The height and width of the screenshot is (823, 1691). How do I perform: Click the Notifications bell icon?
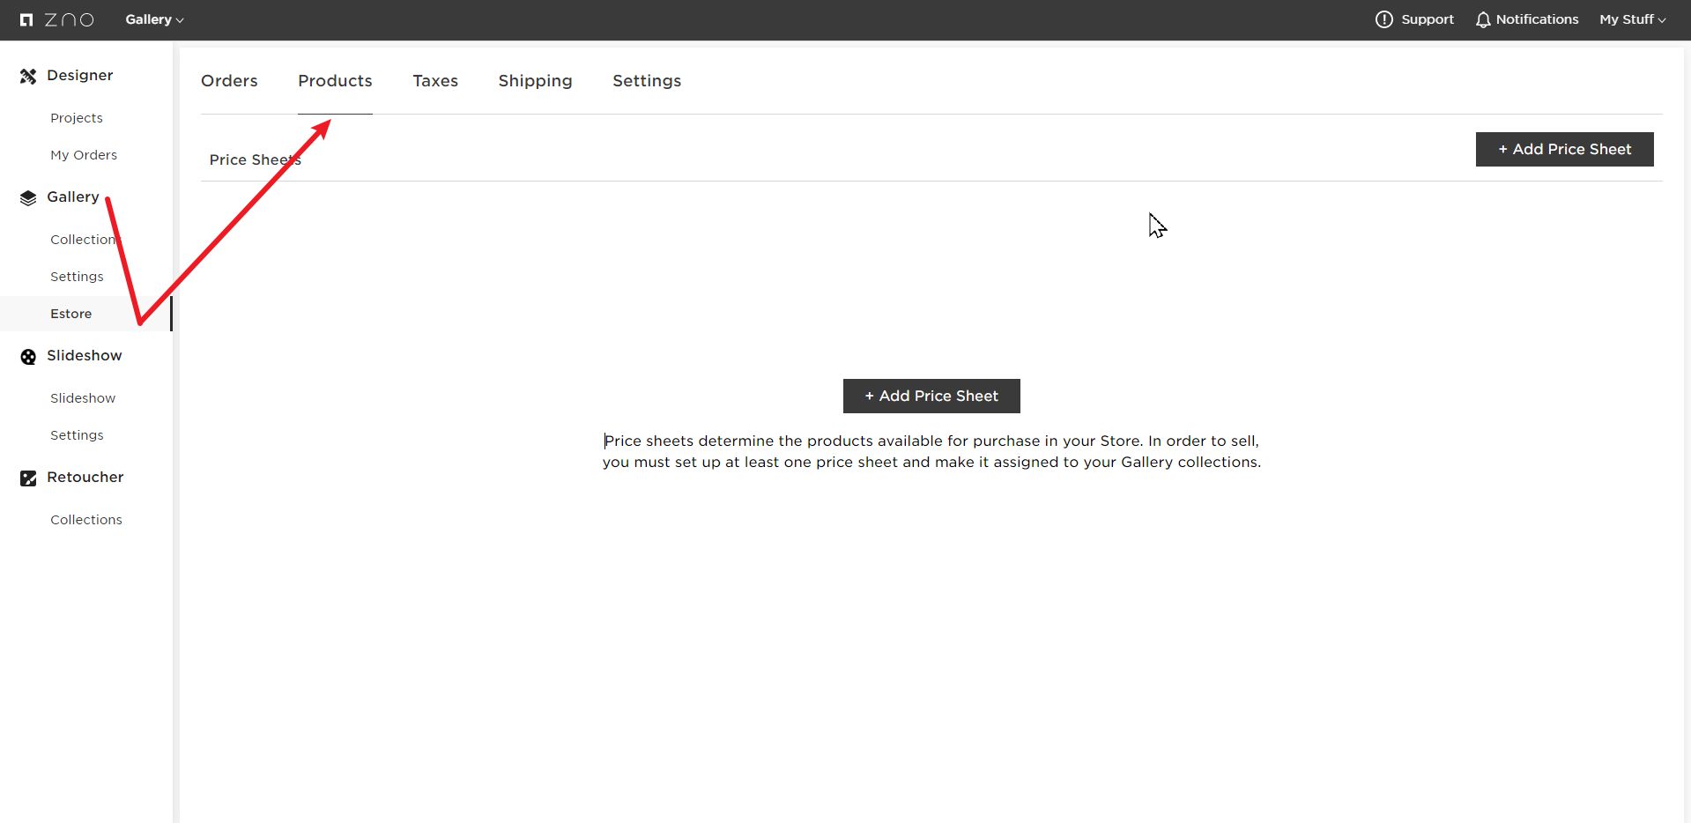(1483, 19)
